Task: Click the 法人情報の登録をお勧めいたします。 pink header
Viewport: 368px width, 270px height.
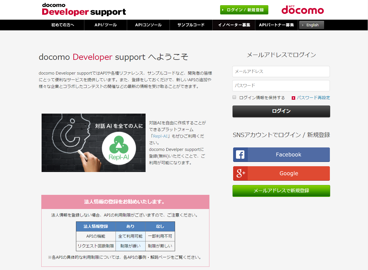Action: pos(125,202)
